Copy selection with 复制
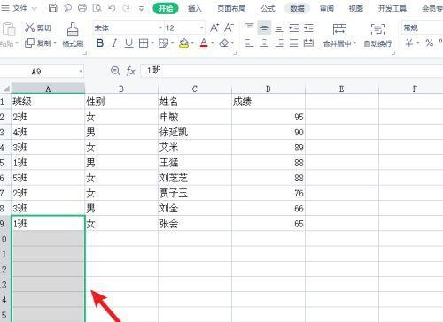The height and width of the screenshot is (322, 443). click(x=38, y=43)
